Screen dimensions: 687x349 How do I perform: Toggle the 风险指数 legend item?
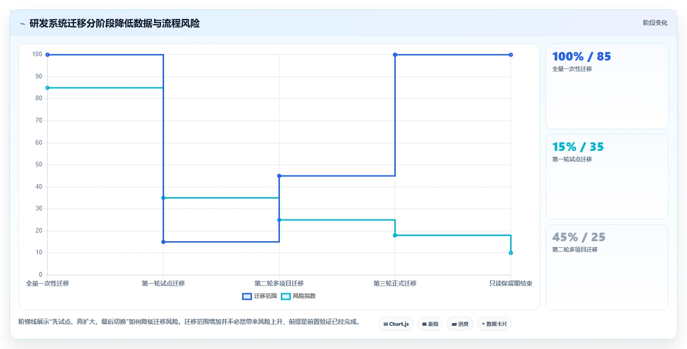pyautogui.click(x=298, y=296)
